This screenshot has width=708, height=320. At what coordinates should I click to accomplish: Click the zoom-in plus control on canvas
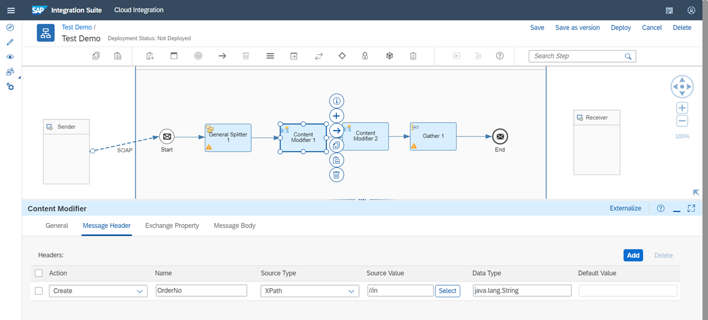682,108
